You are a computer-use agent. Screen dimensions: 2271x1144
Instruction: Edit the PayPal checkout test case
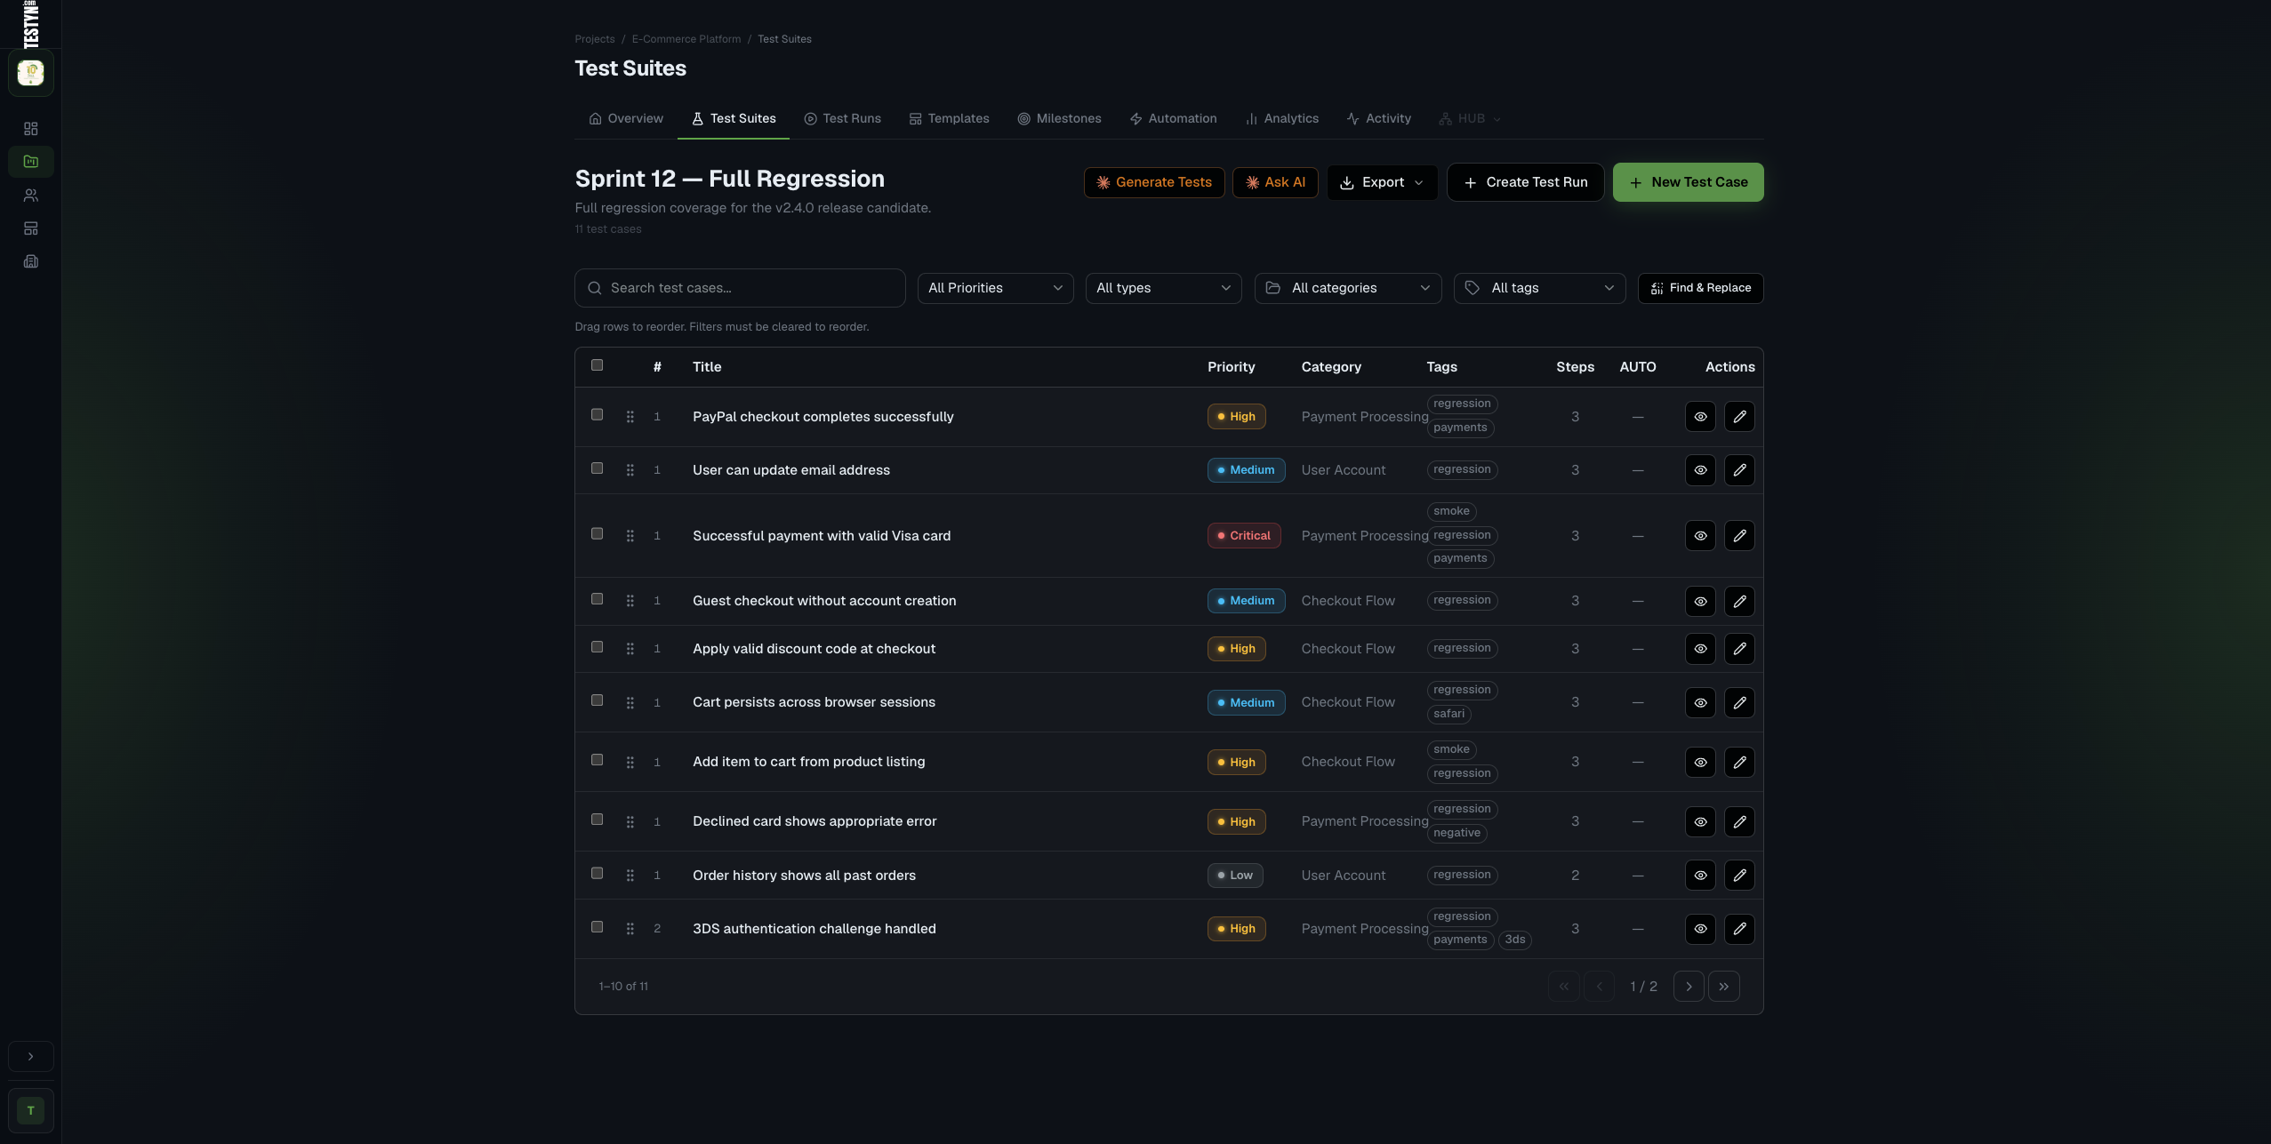(1739, 417)
